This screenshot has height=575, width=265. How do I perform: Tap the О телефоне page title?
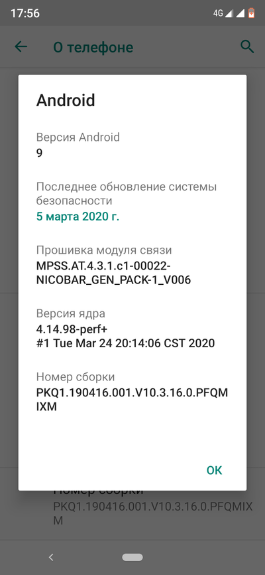(93, 47)
